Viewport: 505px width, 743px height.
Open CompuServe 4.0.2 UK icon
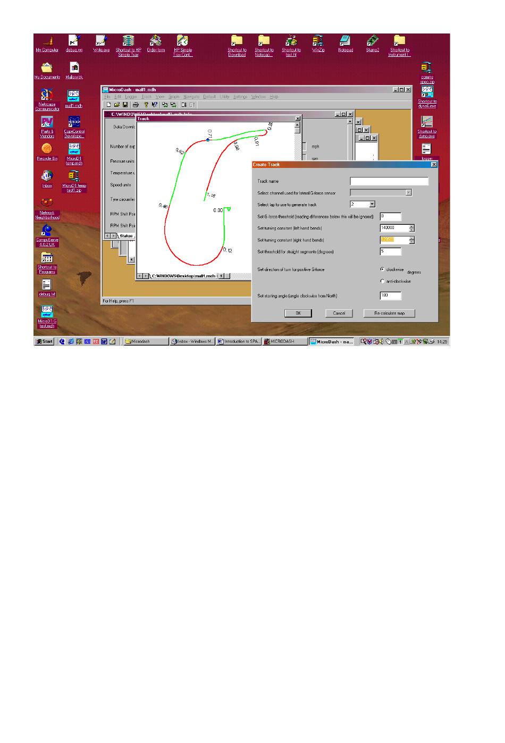(47, 236)
